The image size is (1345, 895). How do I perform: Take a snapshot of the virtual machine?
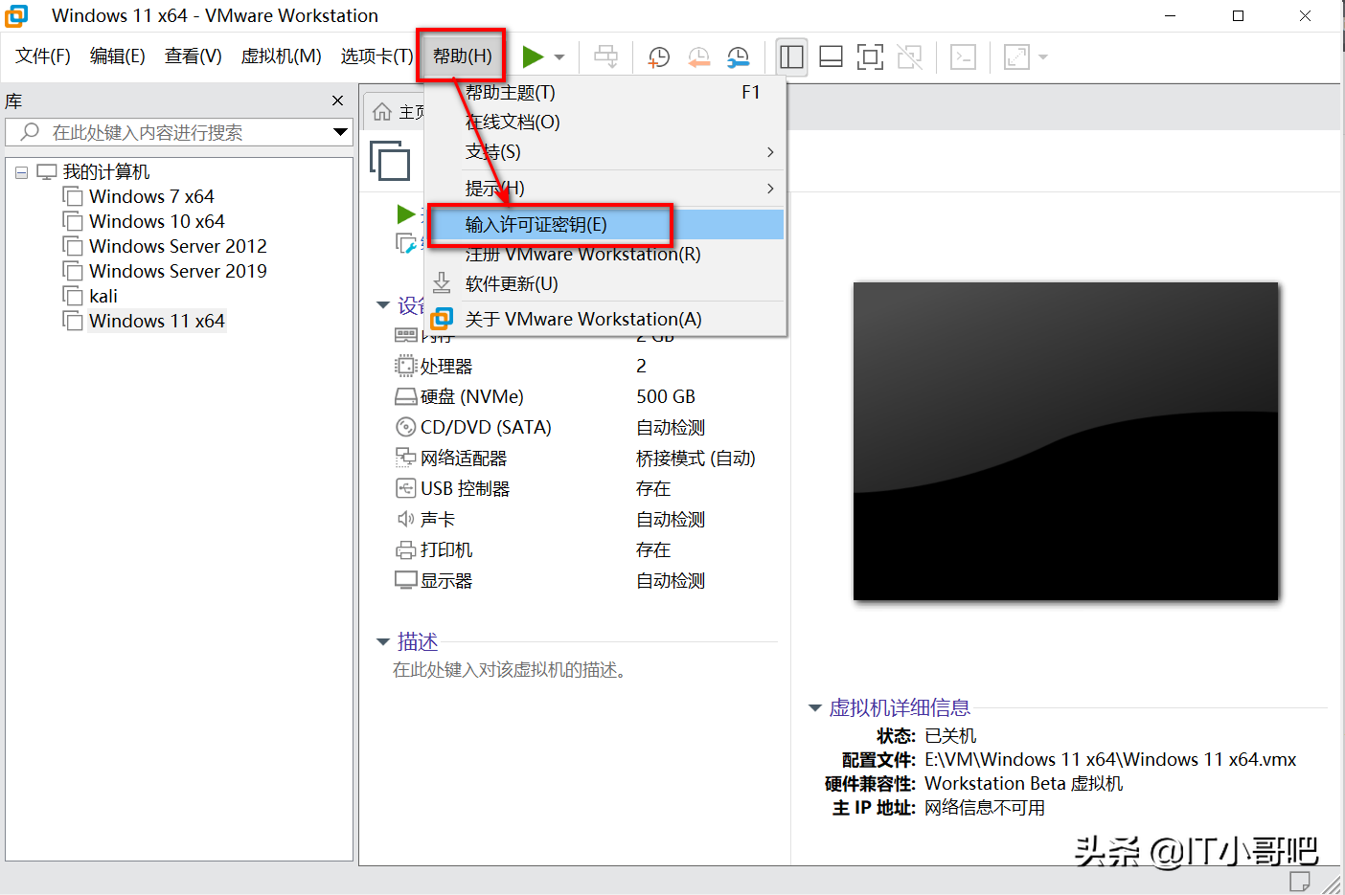(658, 56)
